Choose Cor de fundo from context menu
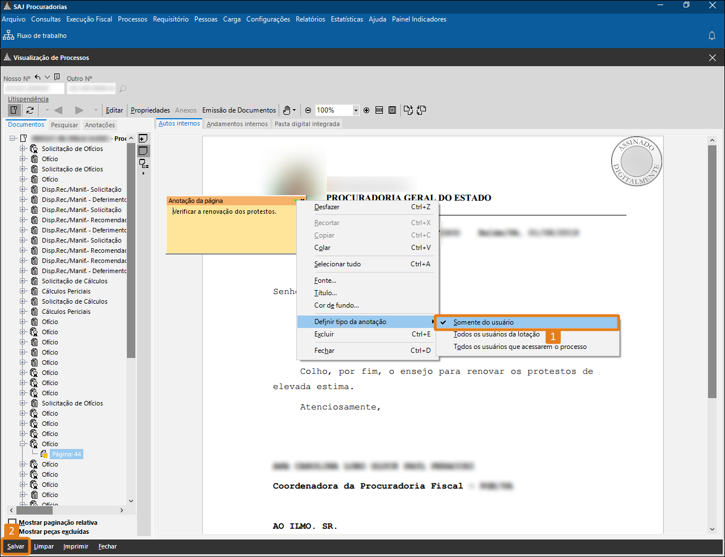 336,305
